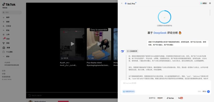
Task: Play the 931.7K views video thumbnail
Action: click(72, 44)
